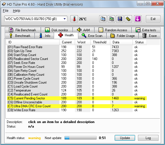165x145 pixels.
Task: Click the Health status warning text
Action: pos(35,138)
